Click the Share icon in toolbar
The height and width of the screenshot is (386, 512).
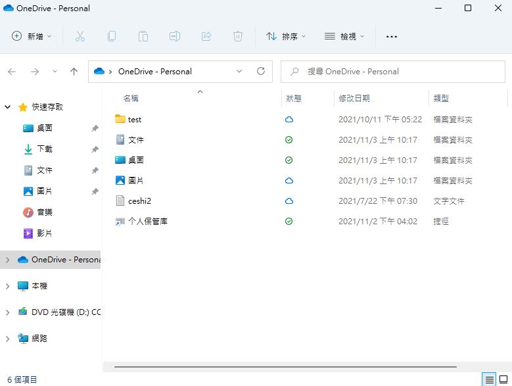coord(206,36)
